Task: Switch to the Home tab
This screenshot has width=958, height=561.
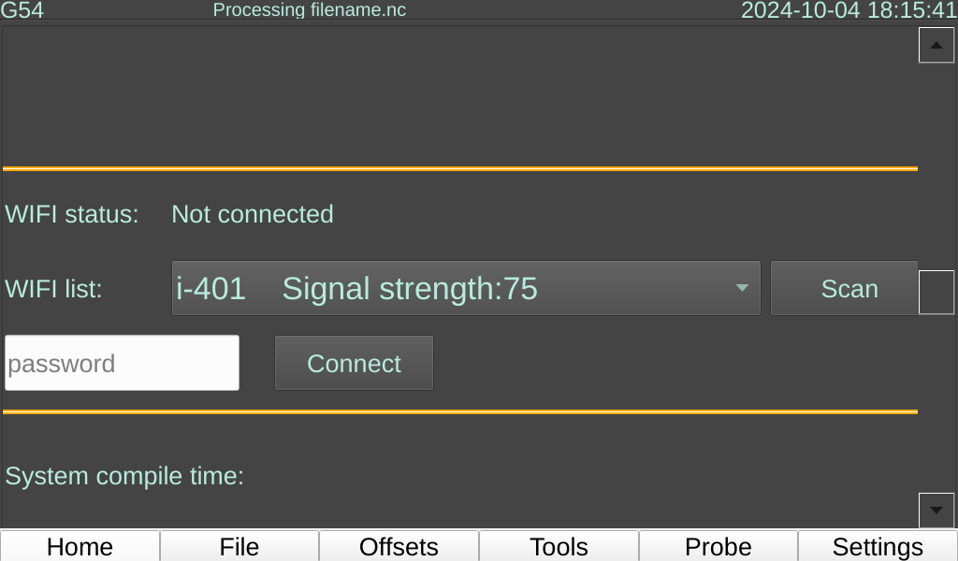Action: pos(80,546)
